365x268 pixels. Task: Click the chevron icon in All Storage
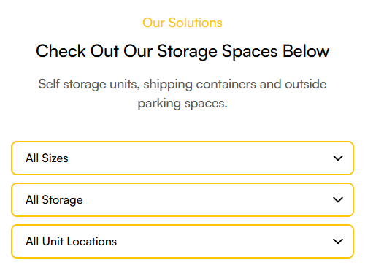click(x=338, y=200)
